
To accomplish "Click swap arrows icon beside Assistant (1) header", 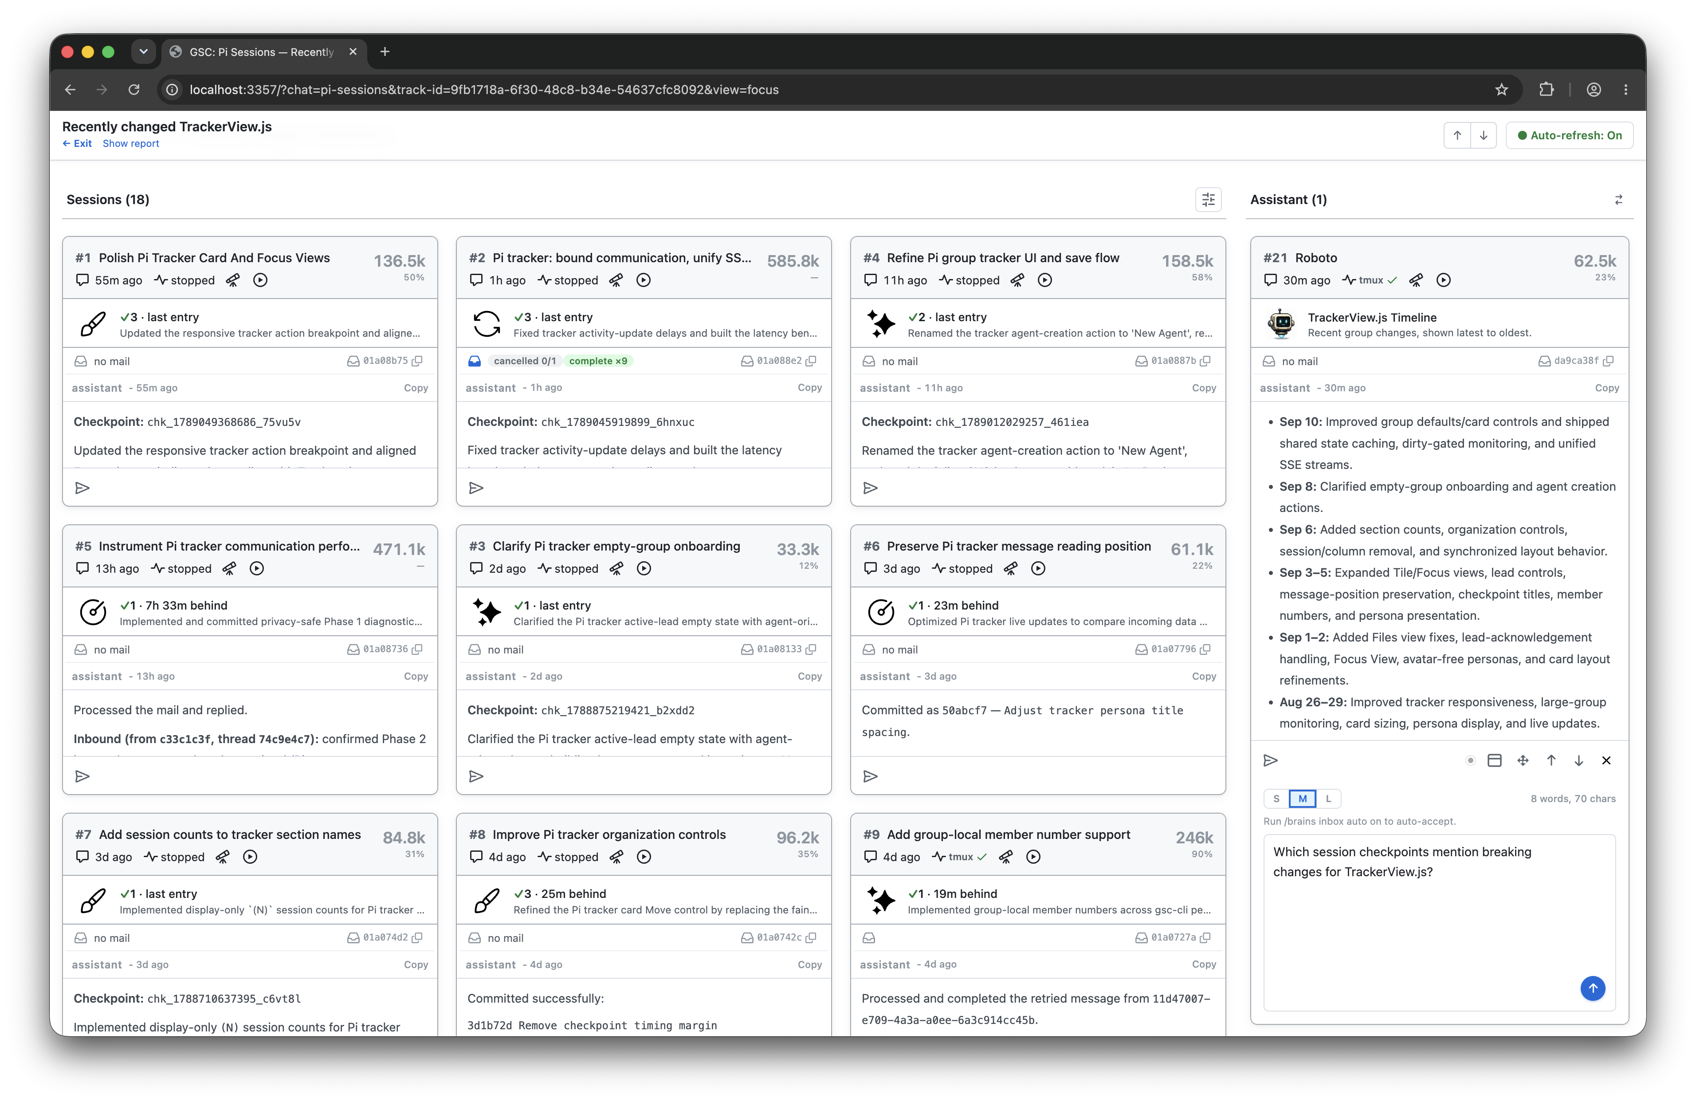I will pos(1618,200).
